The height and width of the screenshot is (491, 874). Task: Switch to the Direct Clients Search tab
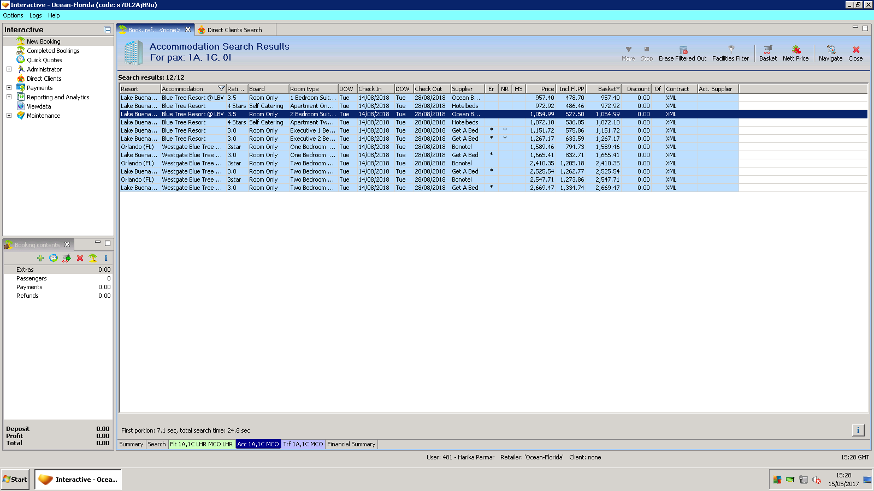(234, 30)
